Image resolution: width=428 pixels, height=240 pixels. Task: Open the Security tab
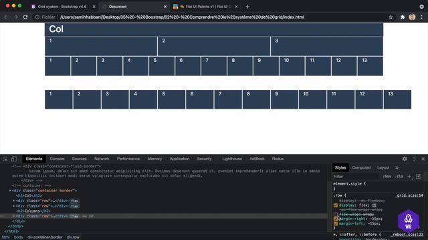pyautogui.click(x=204, y=159)
